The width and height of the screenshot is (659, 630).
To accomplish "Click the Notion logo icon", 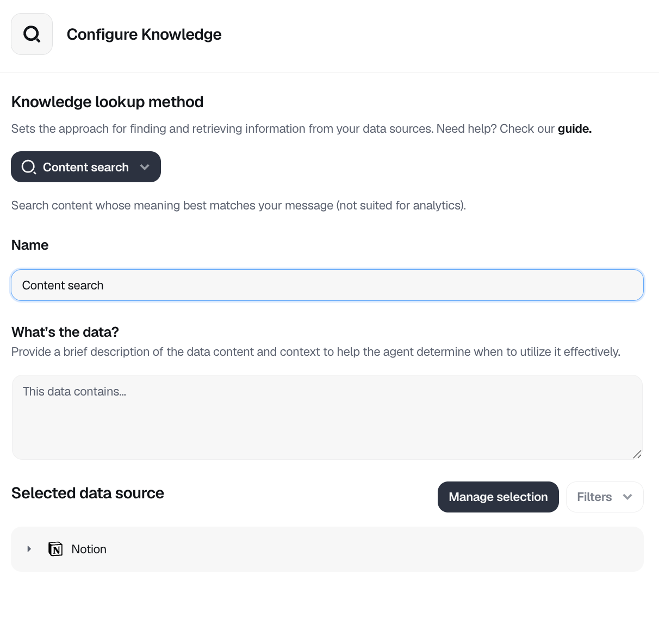I will pos(55,549).
